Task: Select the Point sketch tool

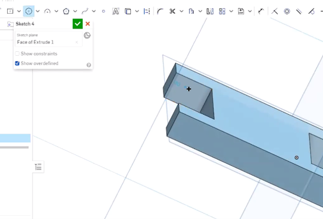Action: tap(103, 12)
